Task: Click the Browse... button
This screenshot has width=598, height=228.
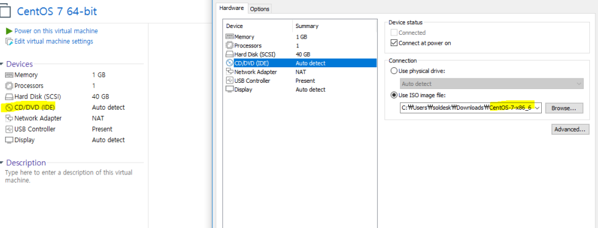Action: tap(564, 108)
